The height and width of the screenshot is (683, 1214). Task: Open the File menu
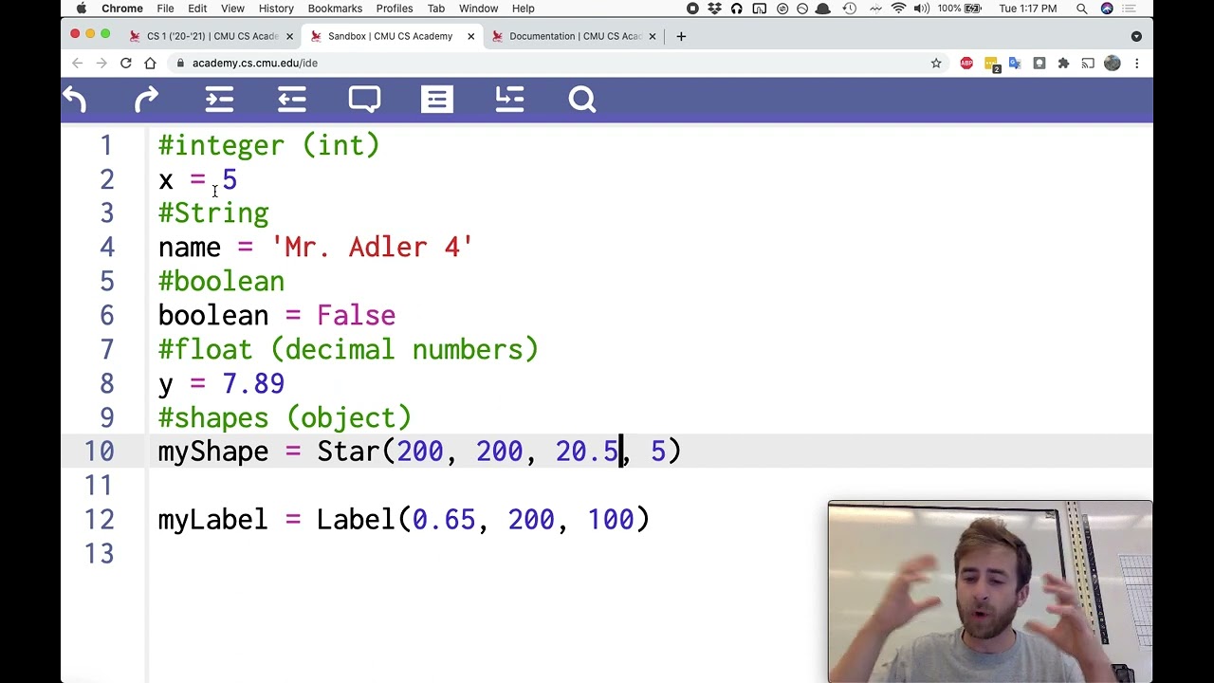click(165, 9)
